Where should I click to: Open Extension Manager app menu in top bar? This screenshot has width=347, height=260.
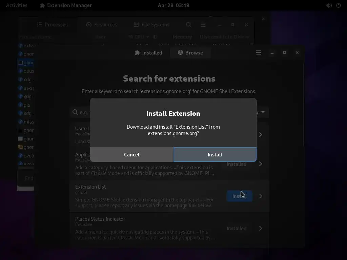click(66, 5)
